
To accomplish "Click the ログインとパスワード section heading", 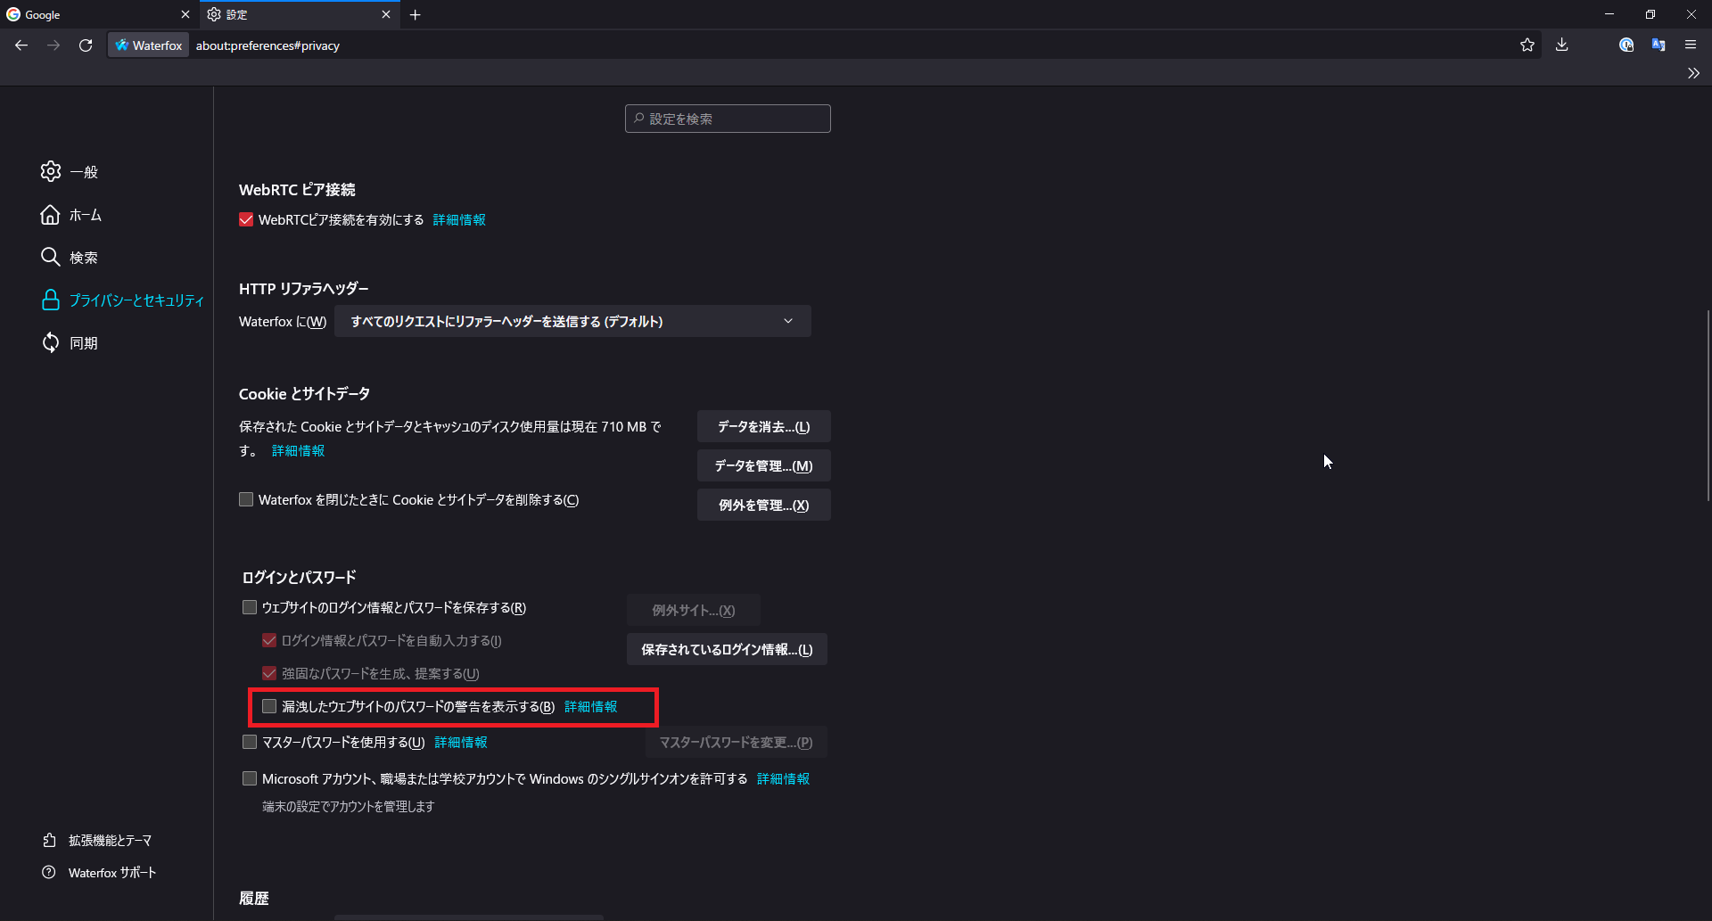I will 299,578.
